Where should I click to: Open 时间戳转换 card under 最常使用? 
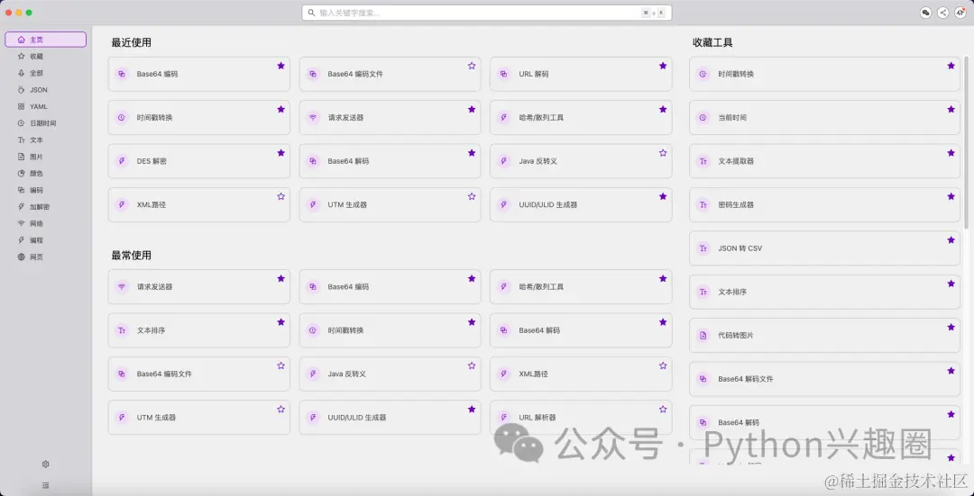click(391, 330)
